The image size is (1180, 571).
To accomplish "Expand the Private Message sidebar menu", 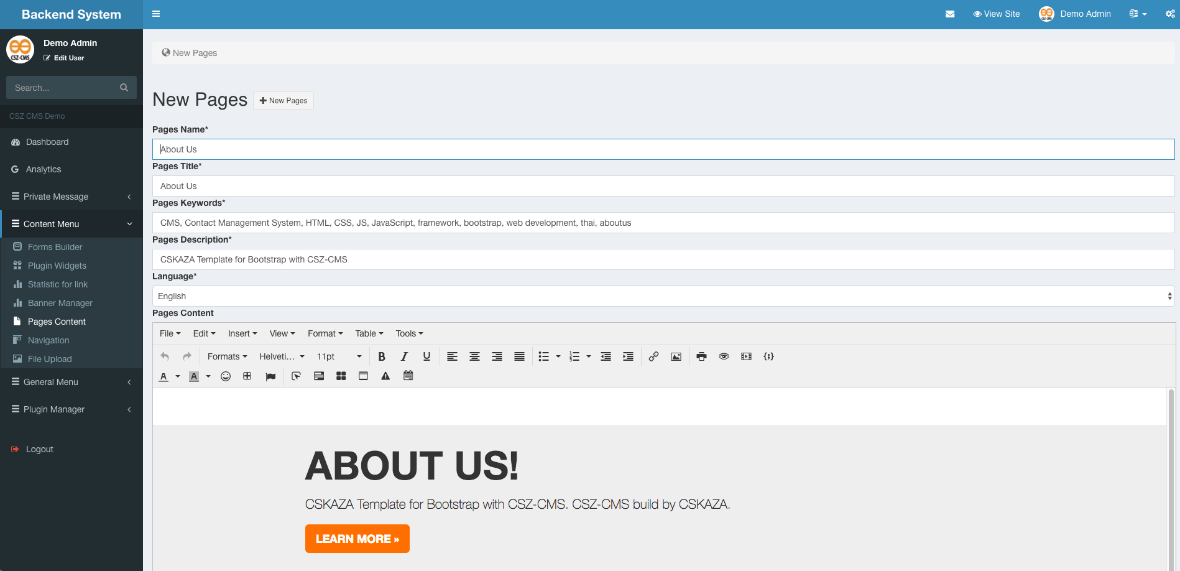I will [x=71, y=197].
